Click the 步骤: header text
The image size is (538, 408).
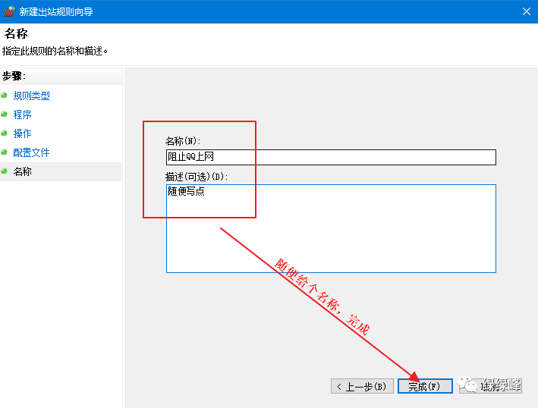pyautogui.click(x=14, y=76)
